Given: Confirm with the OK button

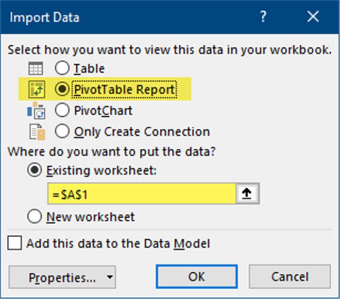Looking at the screenshot, I should tap(196, 277).
